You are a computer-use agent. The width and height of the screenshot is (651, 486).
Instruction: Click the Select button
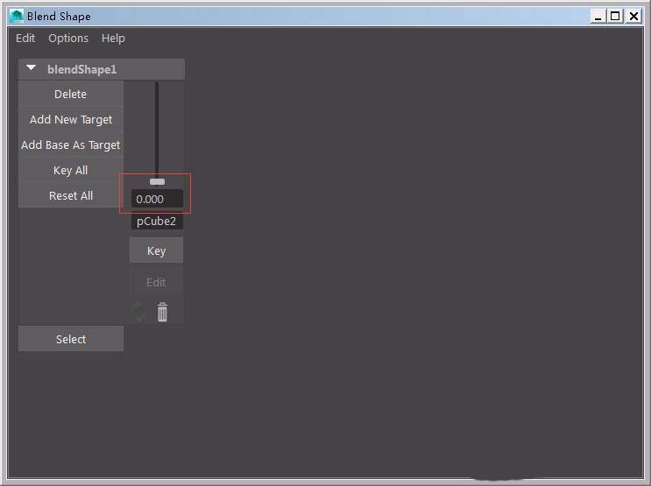tap(71, 339)
